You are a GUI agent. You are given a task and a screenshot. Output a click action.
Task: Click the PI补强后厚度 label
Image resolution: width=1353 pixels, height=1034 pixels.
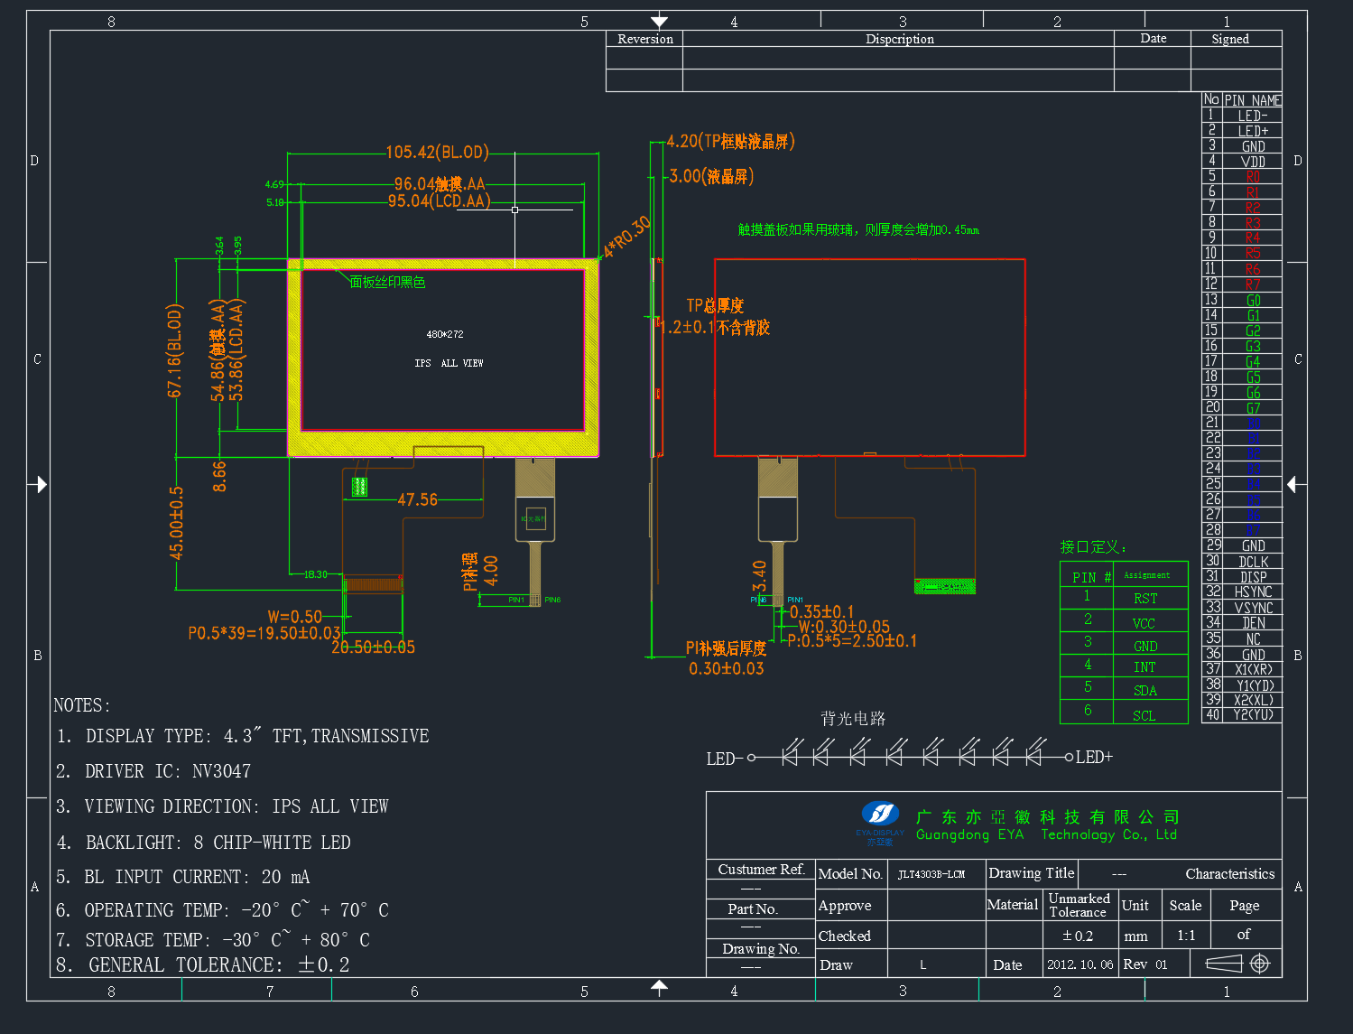pyautogui.click(x=726, y=648)
